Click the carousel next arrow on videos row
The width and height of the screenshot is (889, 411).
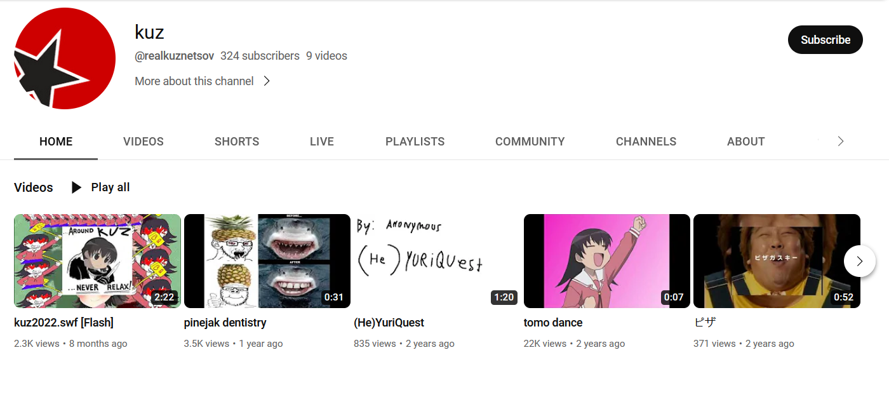point(859,261)
